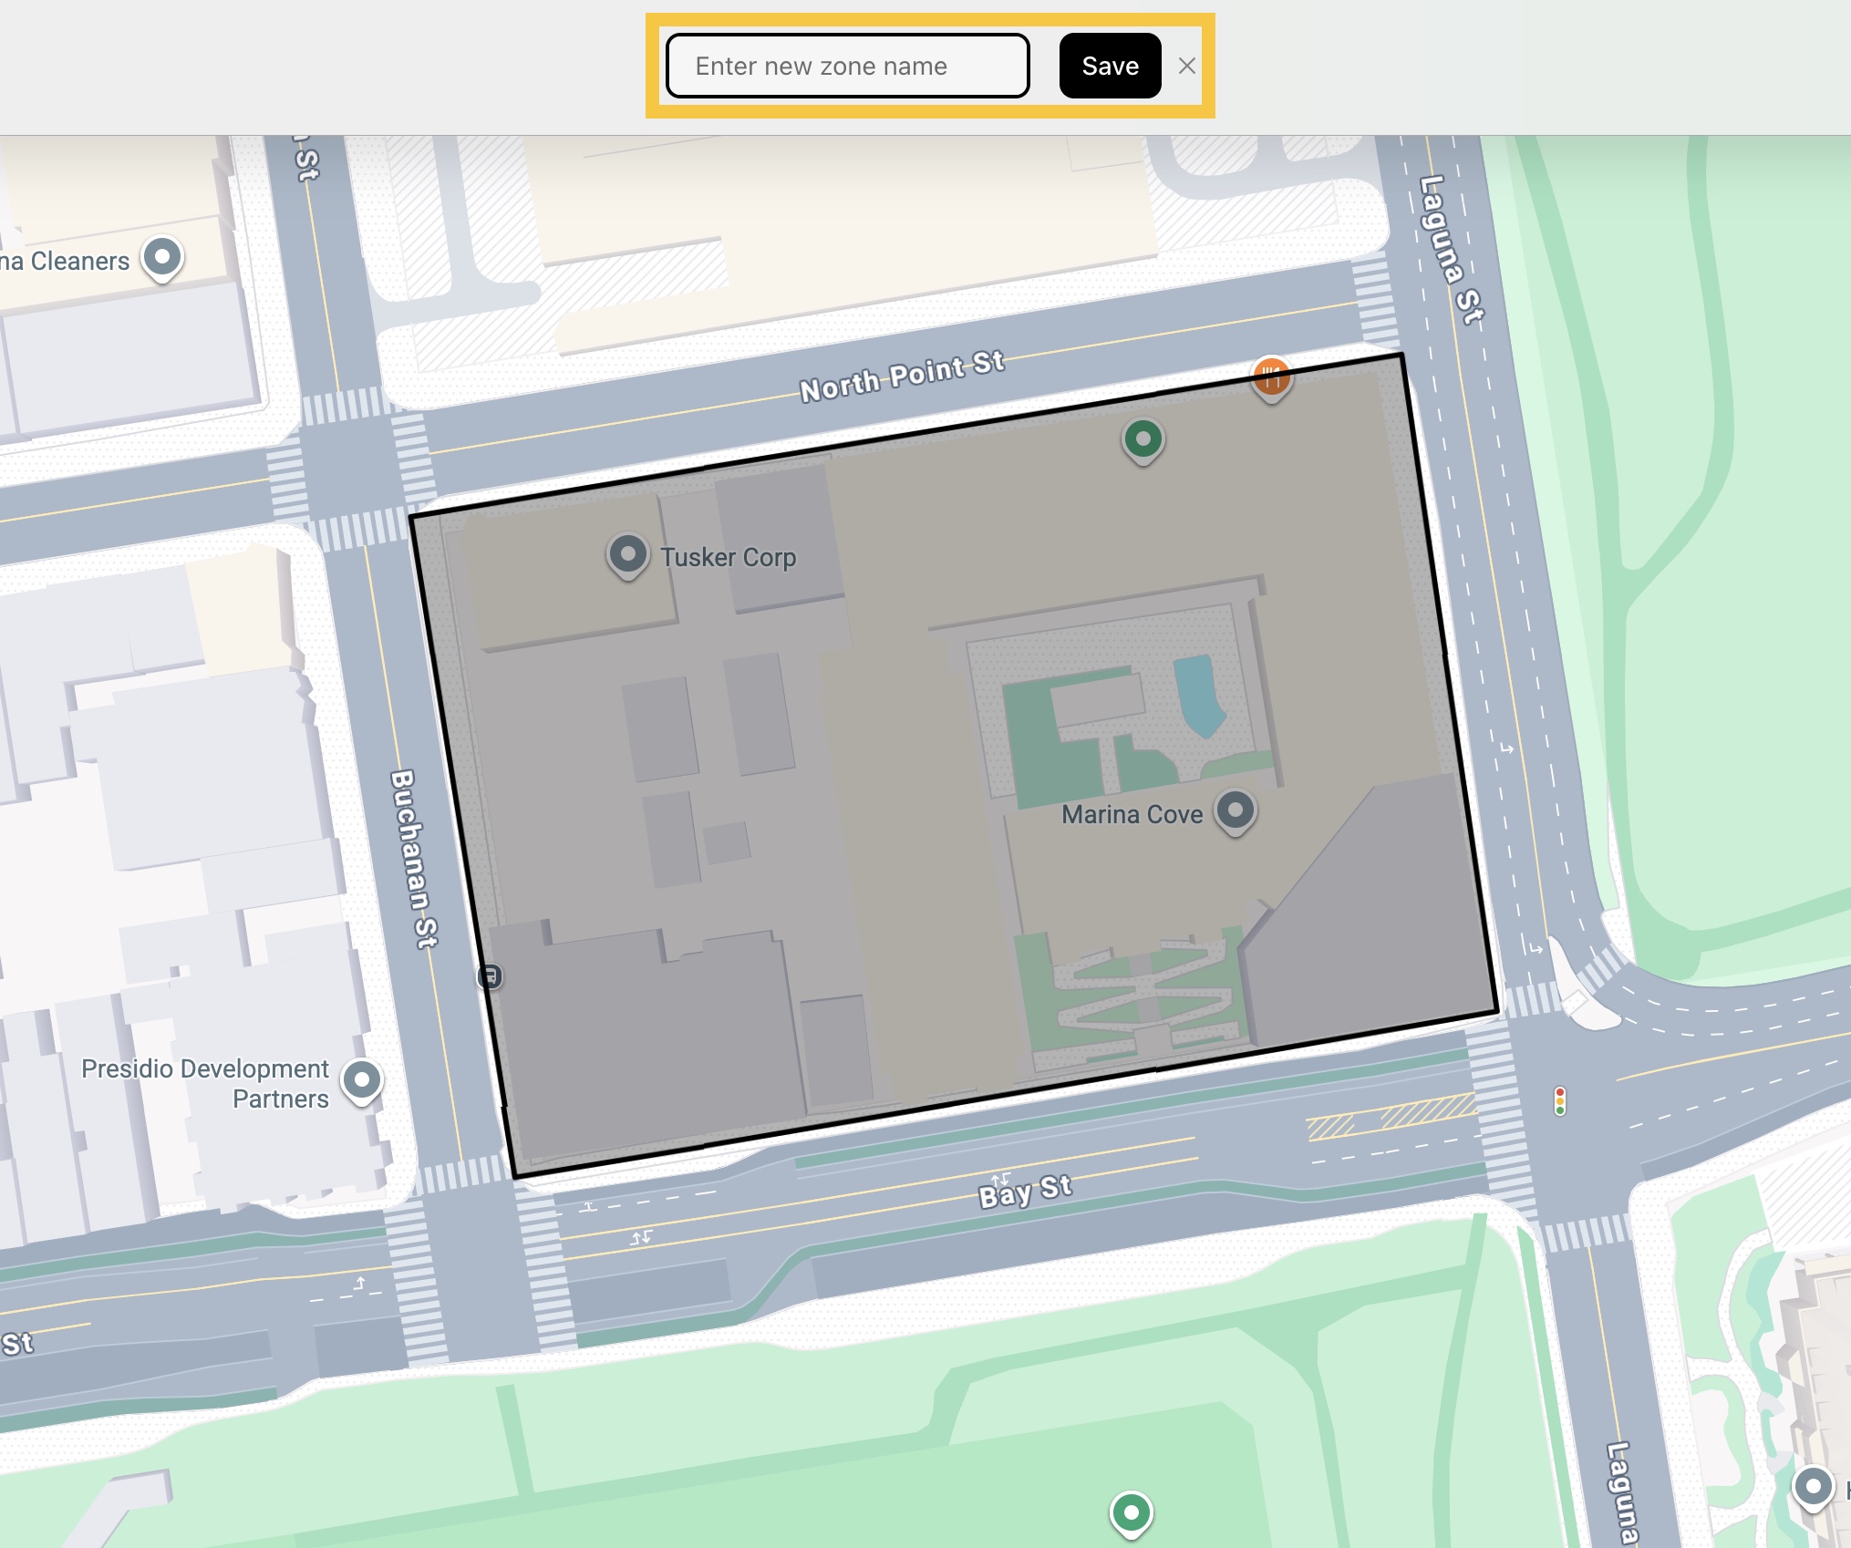The image size is (1851, 1548).
Task: Click the green park pin at bottom
Action: click(x=1131, y=1512)
